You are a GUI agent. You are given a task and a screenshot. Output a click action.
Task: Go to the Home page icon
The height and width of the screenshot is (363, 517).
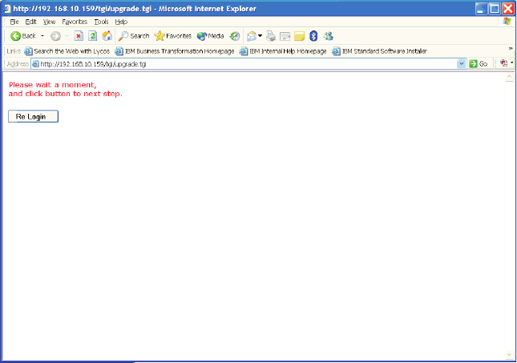(x=107, y=36)
